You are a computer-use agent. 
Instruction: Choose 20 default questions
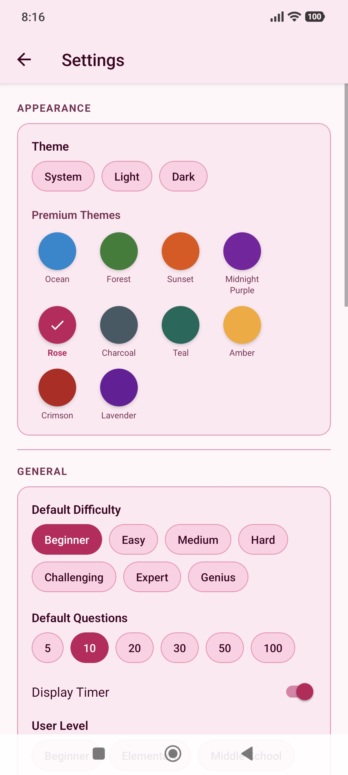(x=135, y=648)
